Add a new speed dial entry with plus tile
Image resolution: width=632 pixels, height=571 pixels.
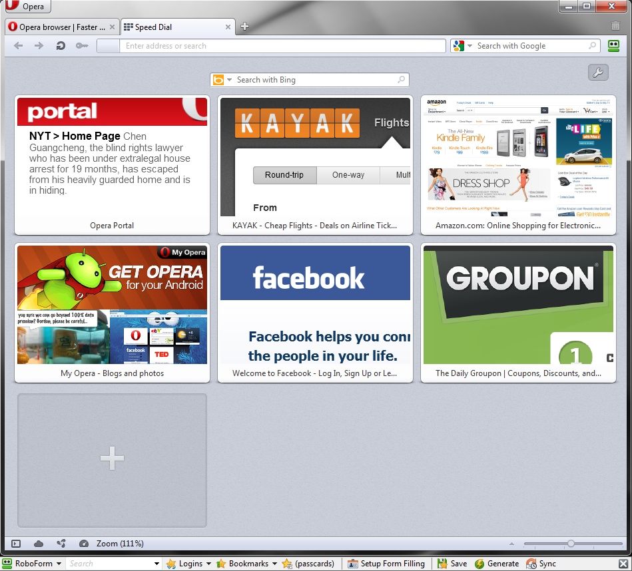(112, 461)
